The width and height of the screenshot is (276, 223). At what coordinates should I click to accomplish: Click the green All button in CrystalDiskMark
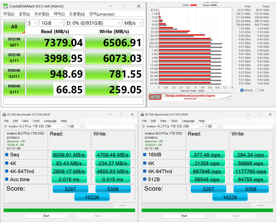(x=14, y=26)
